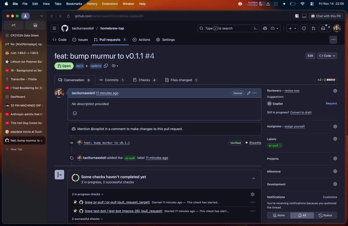
Task: Open commit 85aa44a
Action: pyautogui.click(x=255, y=143)
